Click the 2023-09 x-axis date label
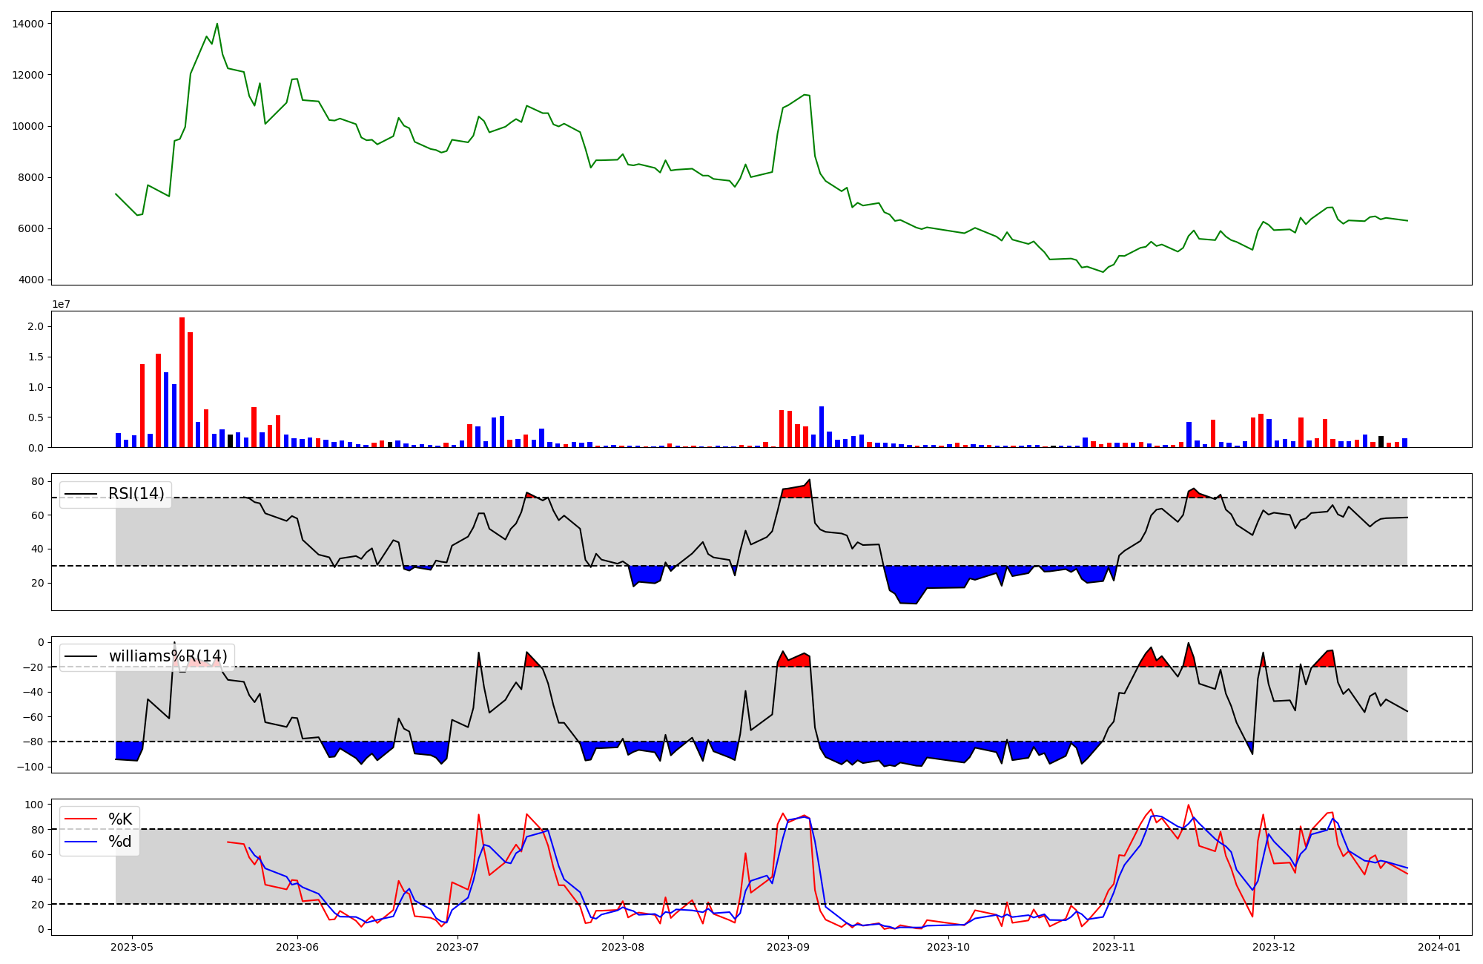This screenshot has width=1483, height=964. [x=787, y=947]
